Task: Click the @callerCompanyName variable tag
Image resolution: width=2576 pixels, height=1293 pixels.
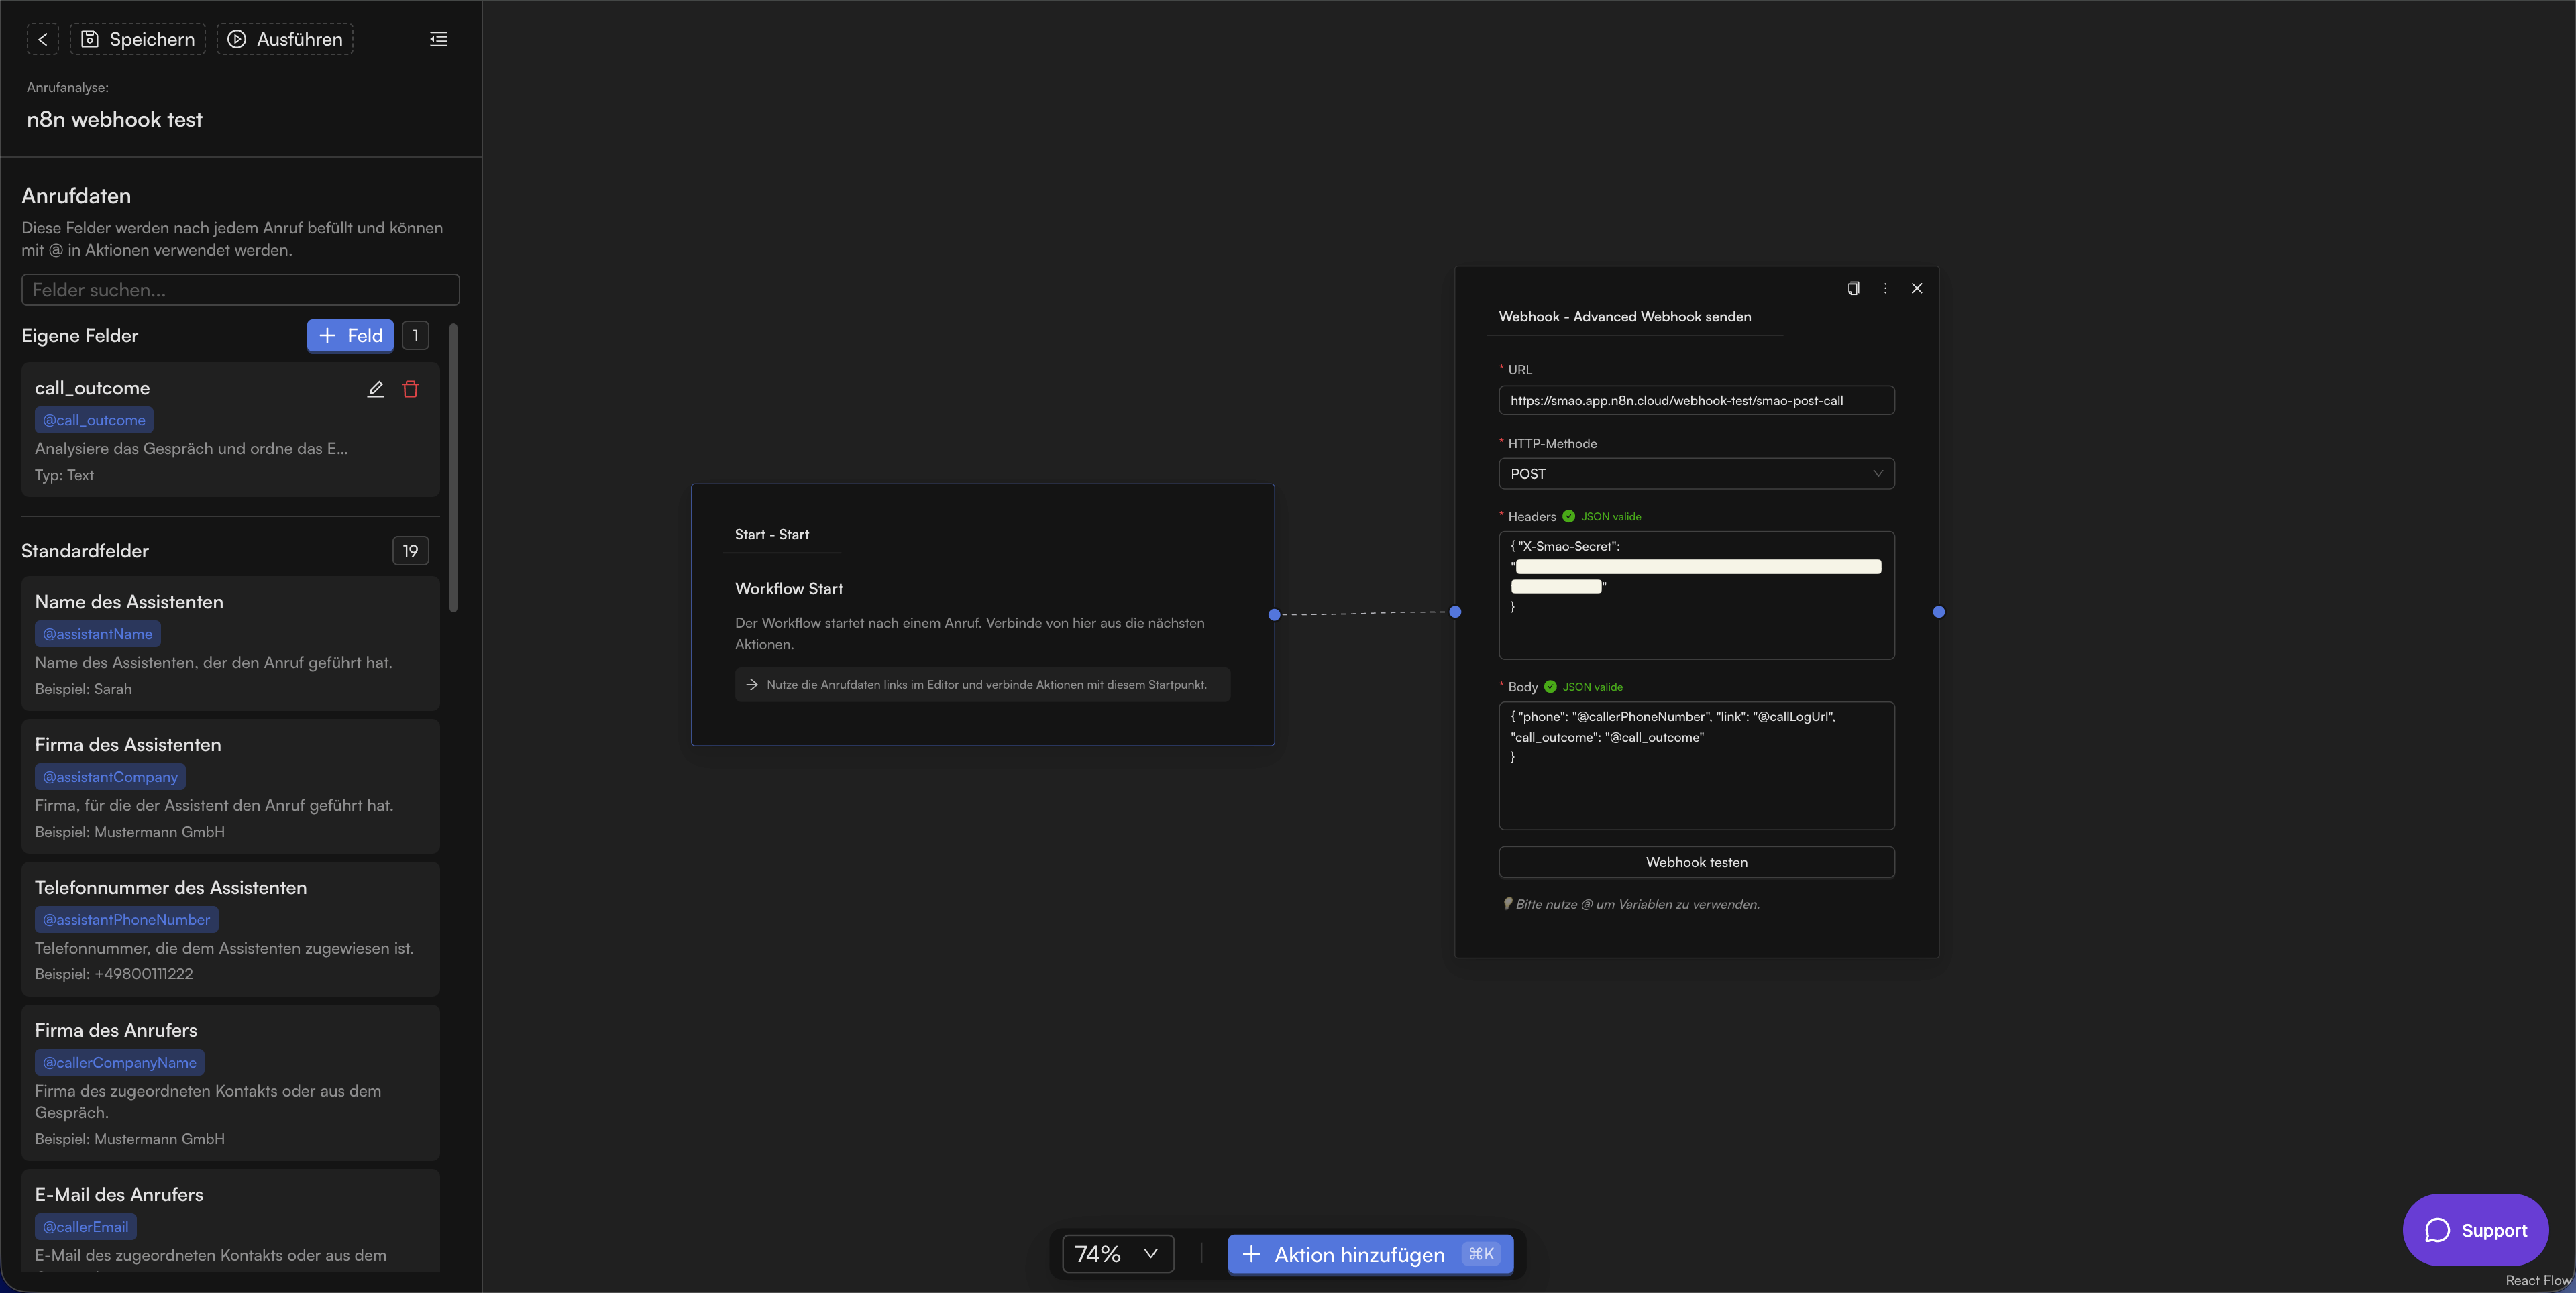Action: point(119,1063)
